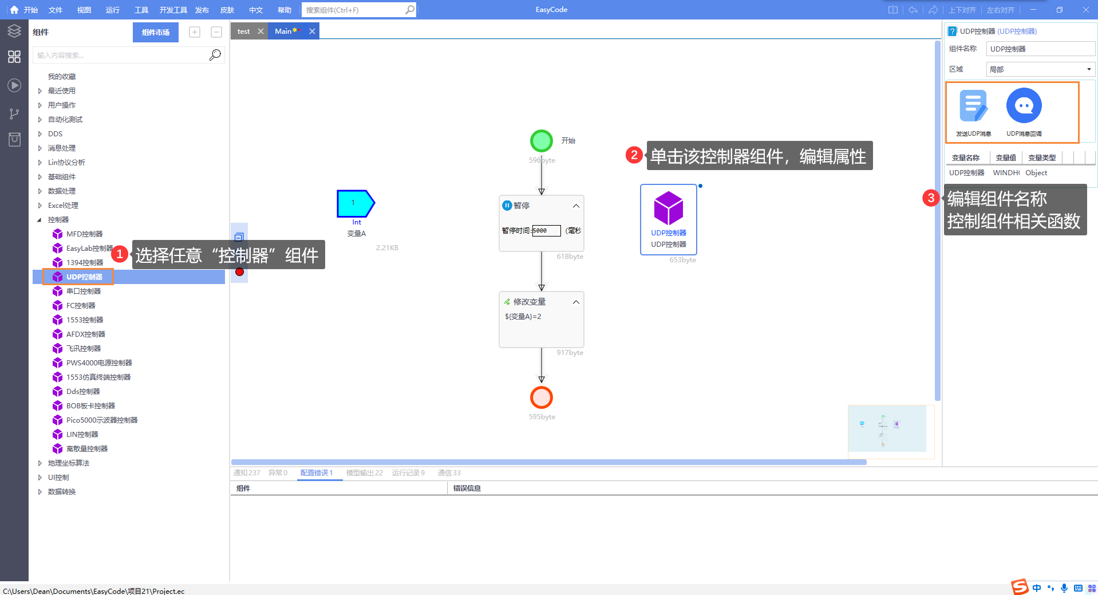Image resolution: width=1098 pixels, height=595 pixels.
Task: Collapse the 修改变量 node with its chevron
Action: pyautogui.click(x=576, y=302)
